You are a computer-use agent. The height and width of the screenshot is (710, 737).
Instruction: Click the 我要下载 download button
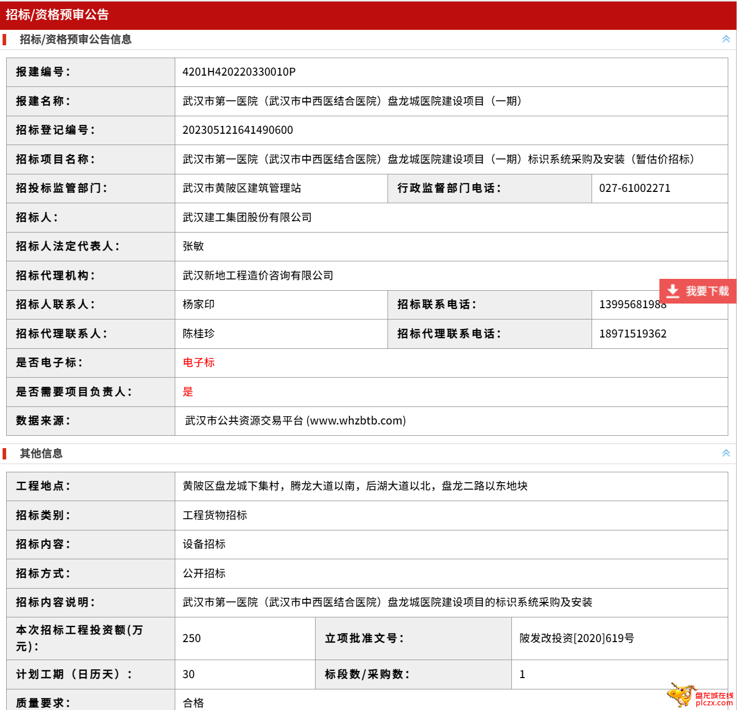coord(698,291)
